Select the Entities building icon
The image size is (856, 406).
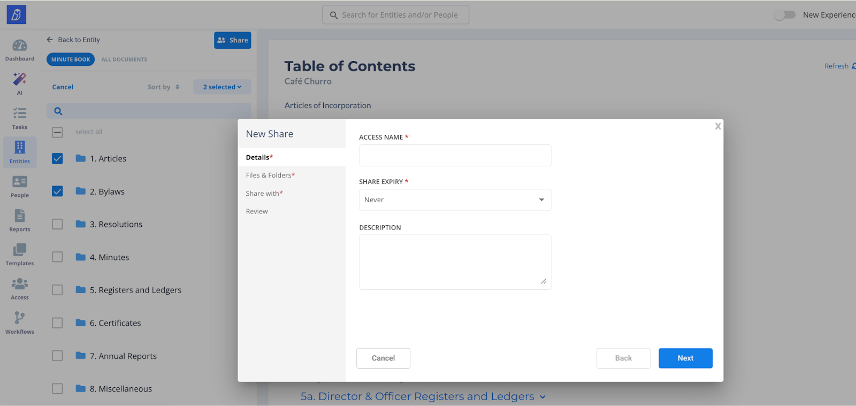(20, 148)
